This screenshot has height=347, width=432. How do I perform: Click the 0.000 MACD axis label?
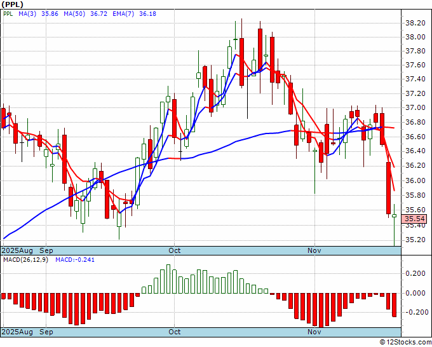tap(415, 293)
